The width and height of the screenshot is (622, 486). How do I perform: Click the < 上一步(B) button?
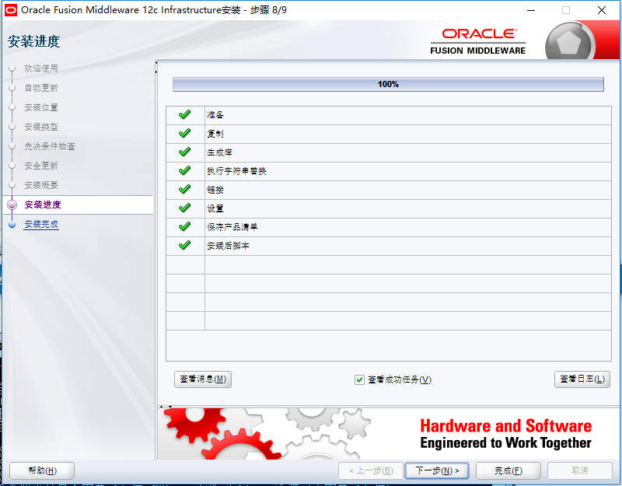click(x=371, y=470)
